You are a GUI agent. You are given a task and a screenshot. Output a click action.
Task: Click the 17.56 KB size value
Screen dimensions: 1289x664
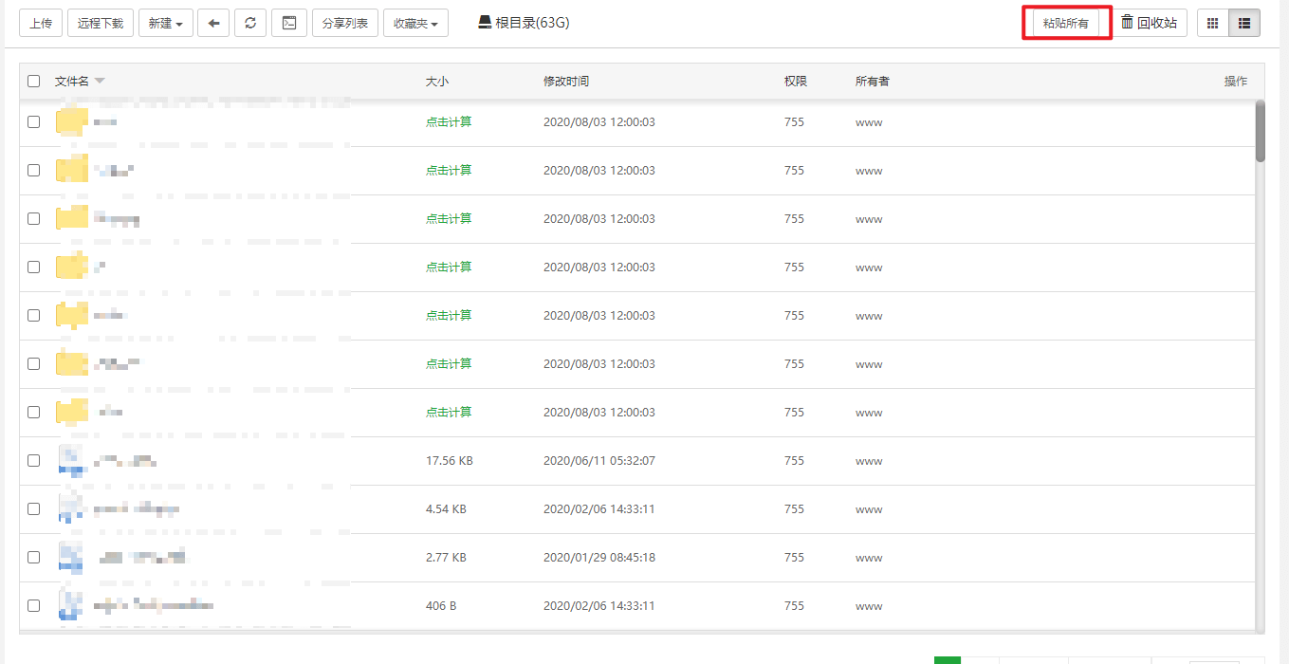(x=450, y=461)
